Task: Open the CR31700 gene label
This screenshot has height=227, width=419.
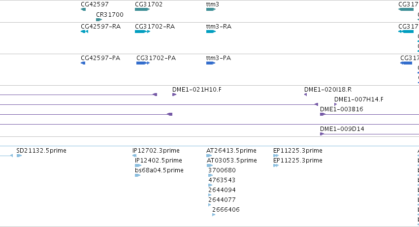Action: pyautogui.click(x=110, y=14)
